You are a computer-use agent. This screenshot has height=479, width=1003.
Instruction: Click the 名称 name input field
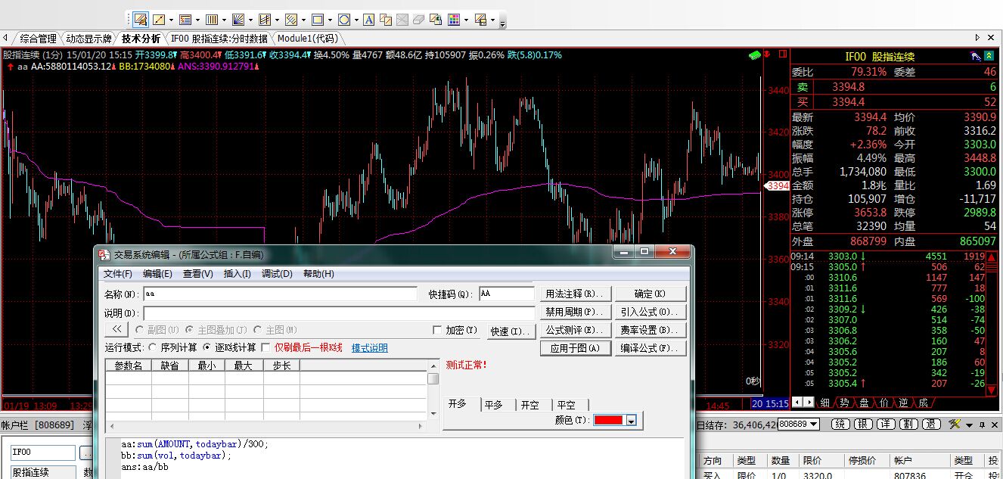tap(280, 294)
